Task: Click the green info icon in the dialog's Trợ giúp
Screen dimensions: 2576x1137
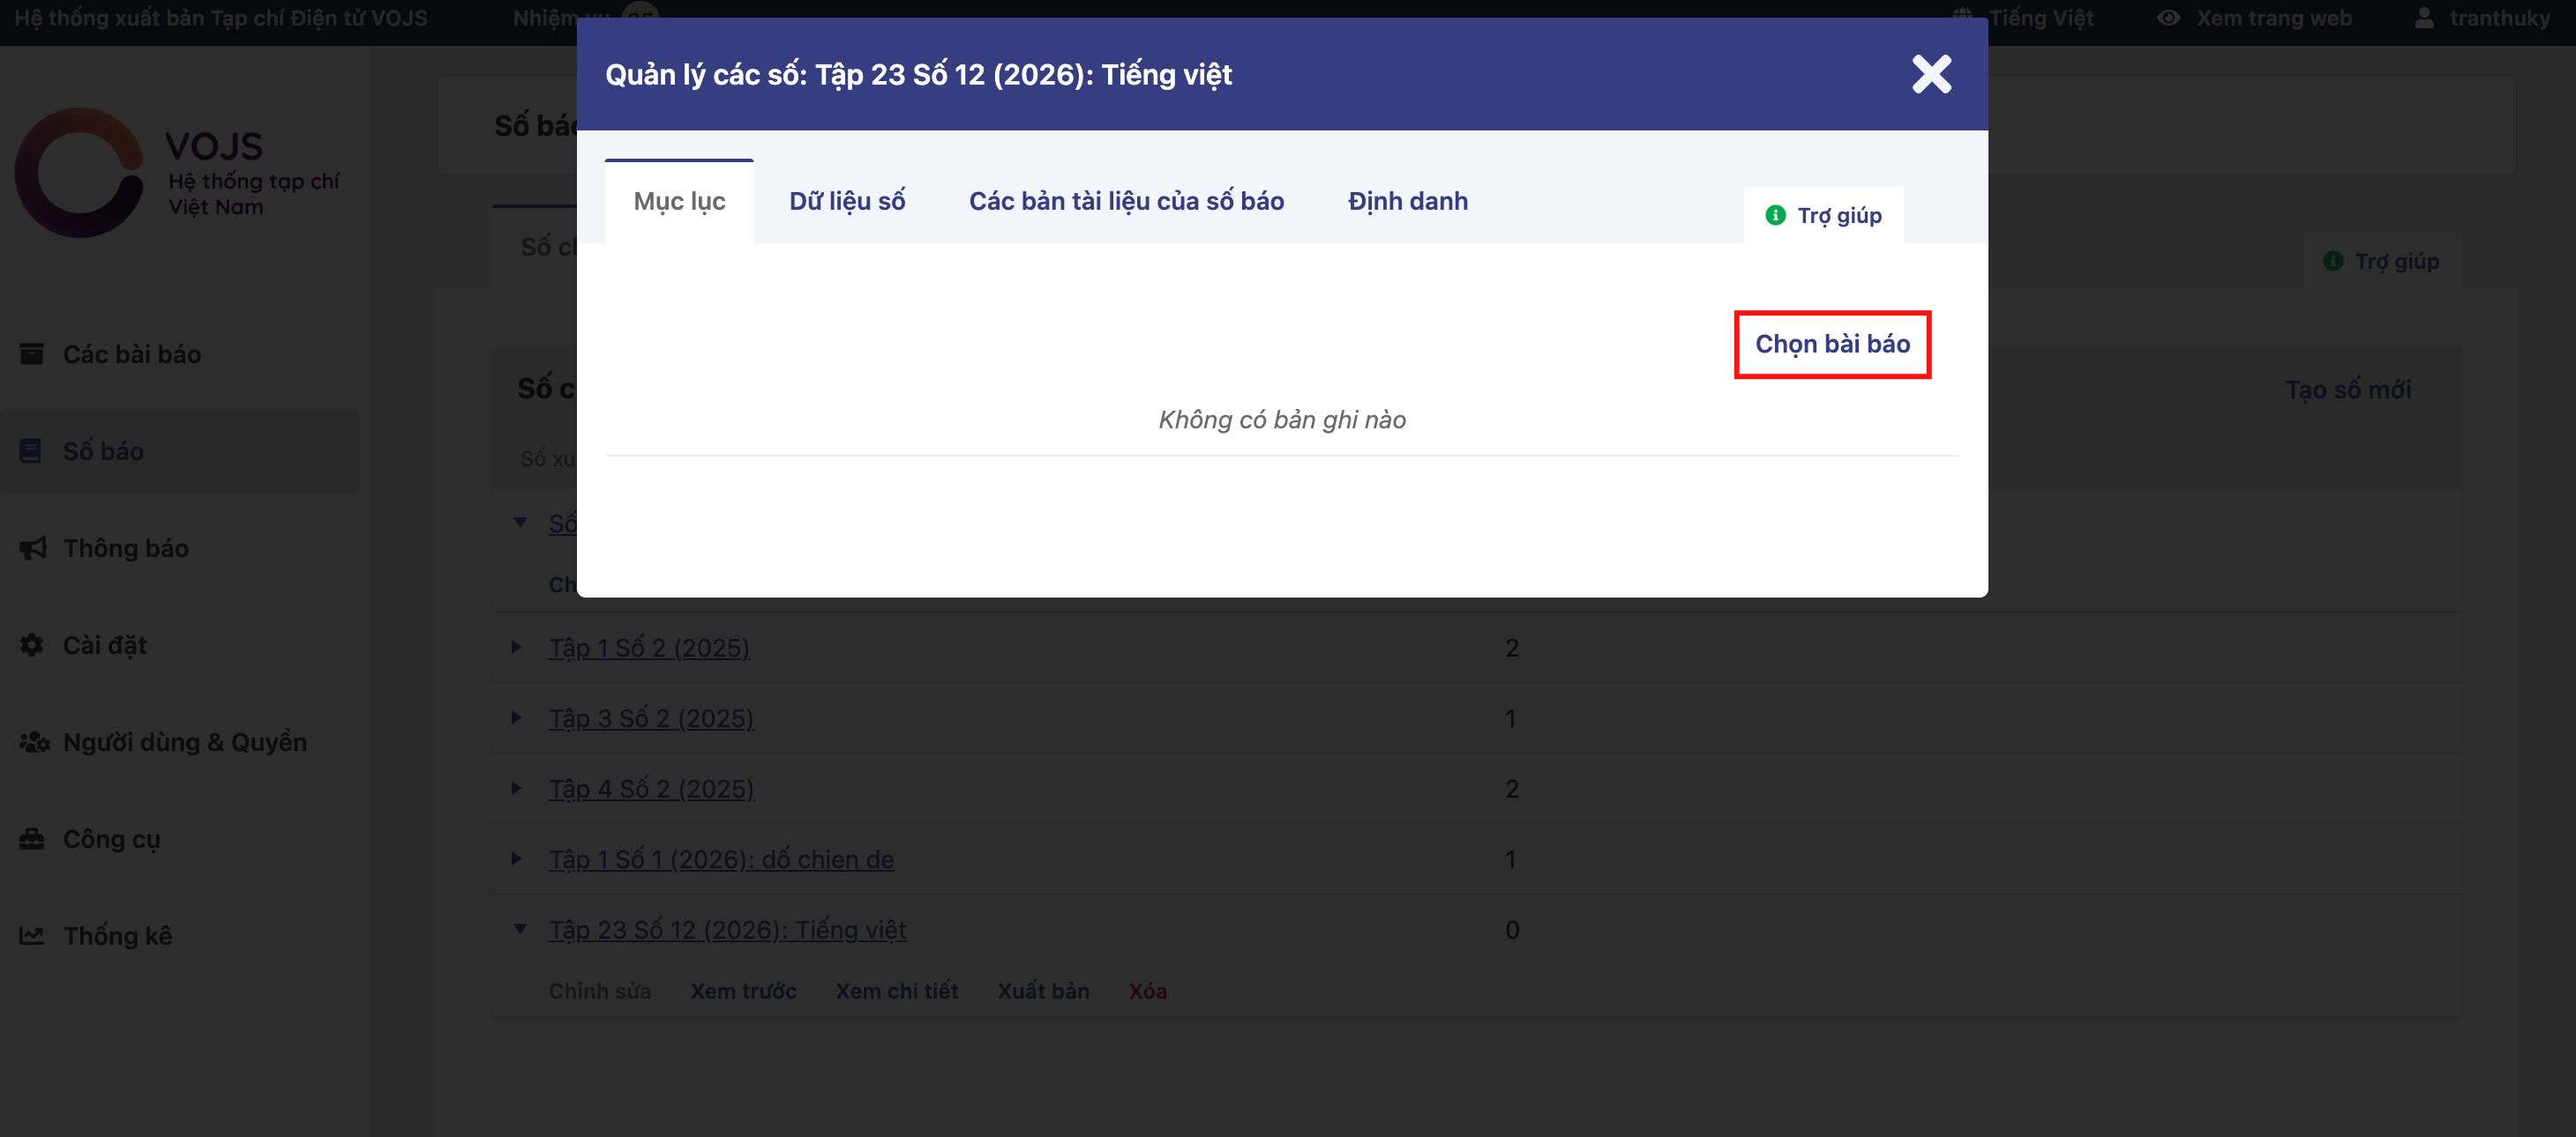Action: [x=1775, y=215]
